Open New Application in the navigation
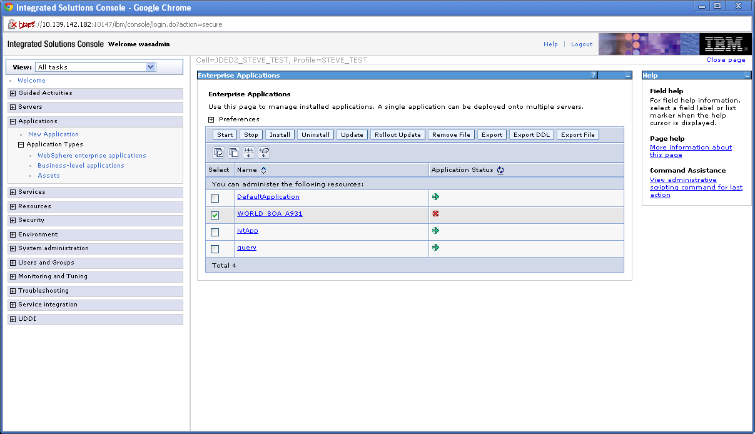The height and width of the screenshot is (434, 755). [53, 134]
